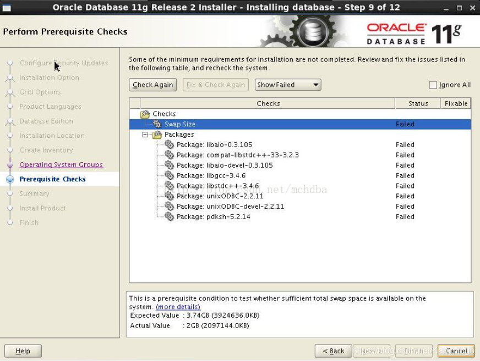The image size is (480, 361).
Task: Cancel the installation
Action: [456, 351]
